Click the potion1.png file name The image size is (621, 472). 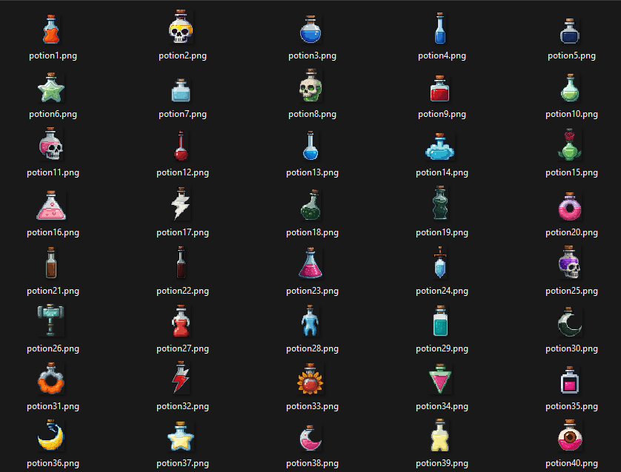tap(53, 55)
